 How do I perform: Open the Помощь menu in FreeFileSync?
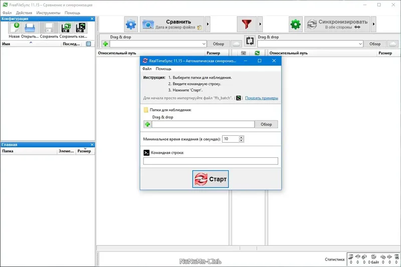coord(72,13)
